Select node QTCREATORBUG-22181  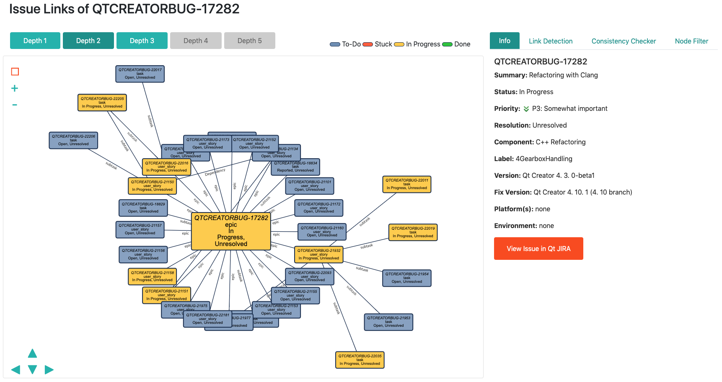click(207, 319)
